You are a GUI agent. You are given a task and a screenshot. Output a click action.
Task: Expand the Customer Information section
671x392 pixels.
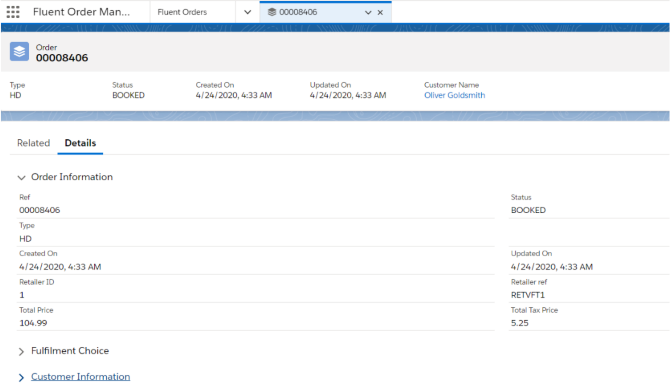(21, 377)
